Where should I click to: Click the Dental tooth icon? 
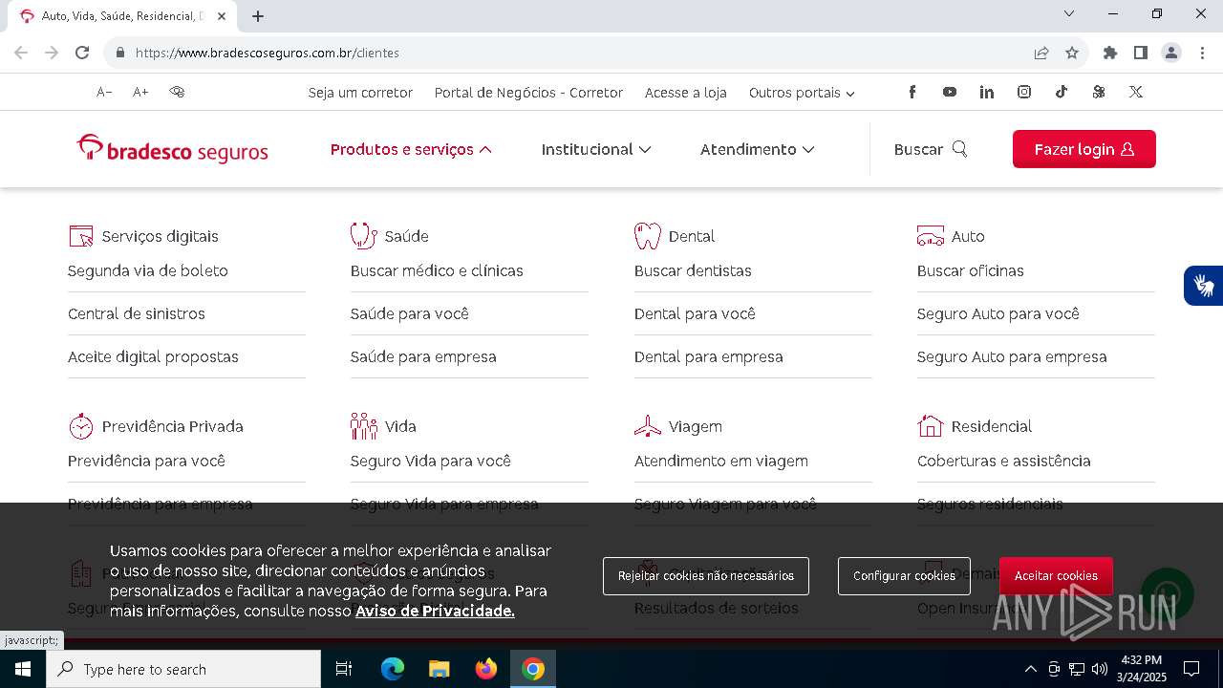coord(648,236)
